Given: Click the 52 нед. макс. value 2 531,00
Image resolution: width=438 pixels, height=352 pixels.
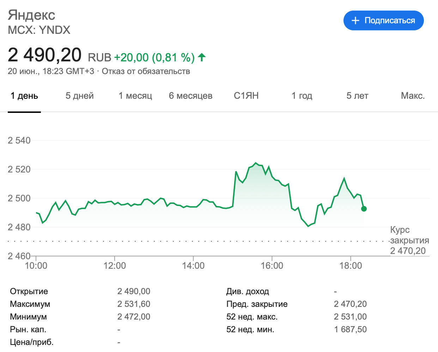Looking at the screenshot, I should (351, 317).
